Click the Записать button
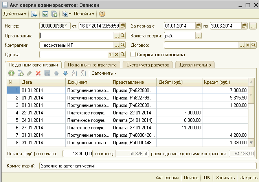The image size is (259, 182). point(225,178)
